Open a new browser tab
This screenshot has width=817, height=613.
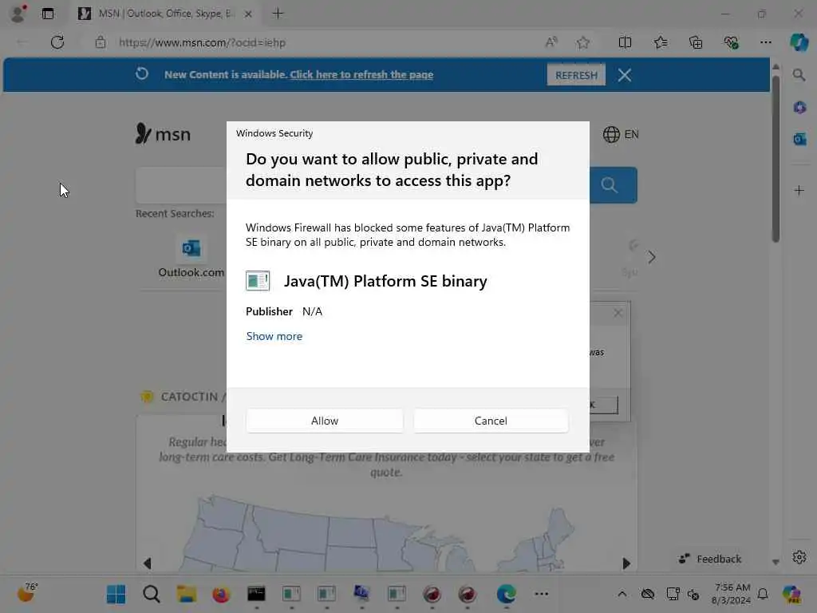coord(278,14)
